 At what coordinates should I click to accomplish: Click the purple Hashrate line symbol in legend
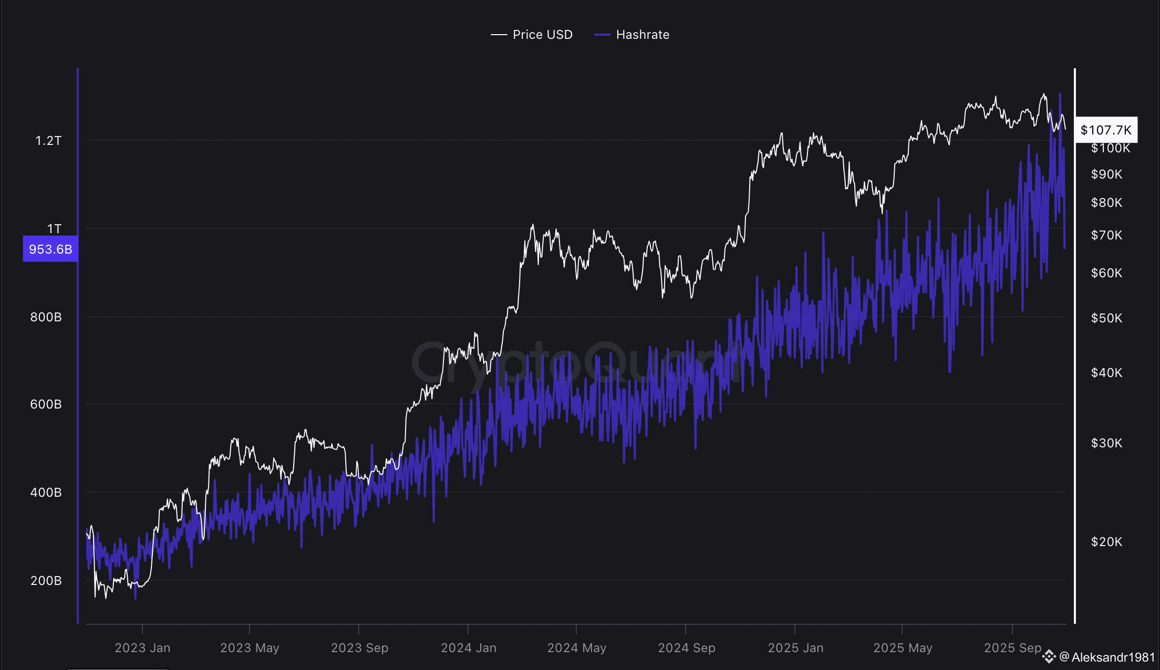(x=601, y=35)
